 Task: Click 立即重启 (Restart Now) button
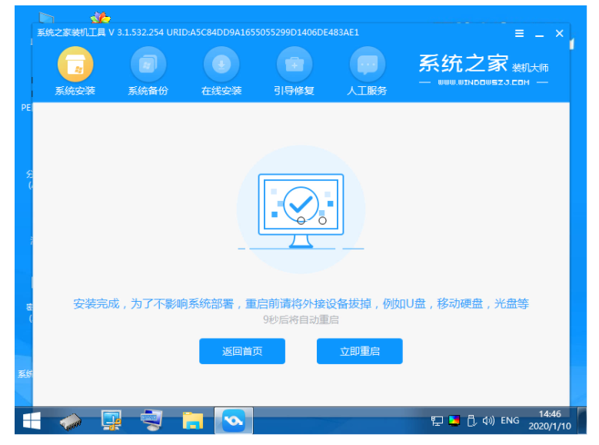[x=359, y=351]
